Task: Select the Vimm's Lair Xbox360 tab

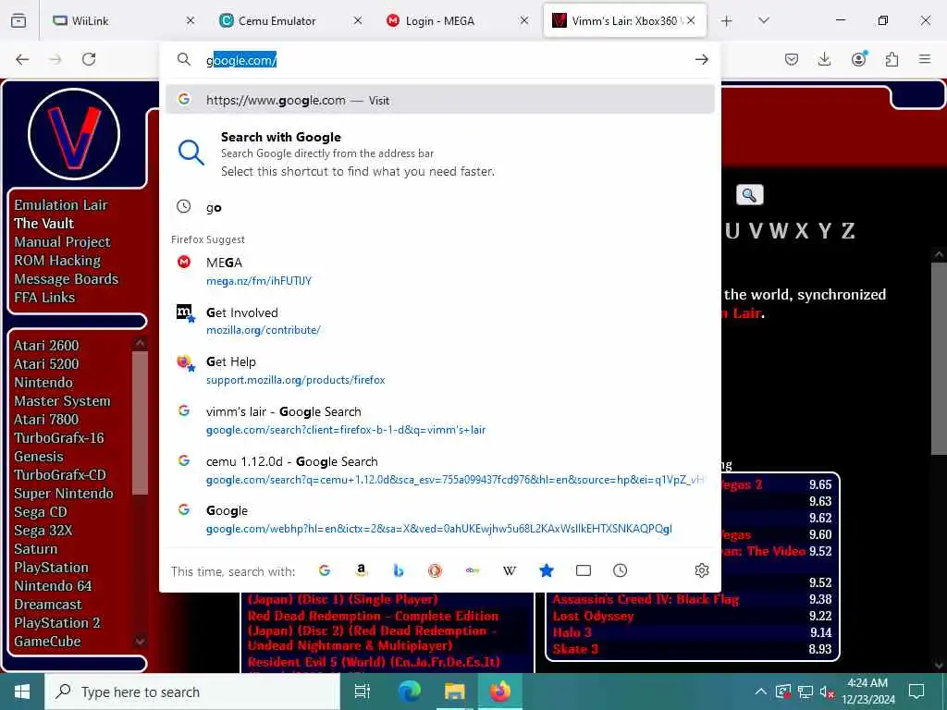Action: [616, 20]
